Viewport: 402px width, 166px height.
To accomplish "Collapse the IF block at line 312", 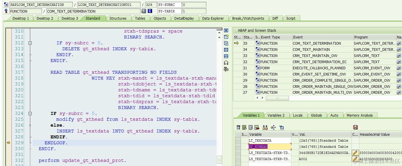I will pos(30,43).
